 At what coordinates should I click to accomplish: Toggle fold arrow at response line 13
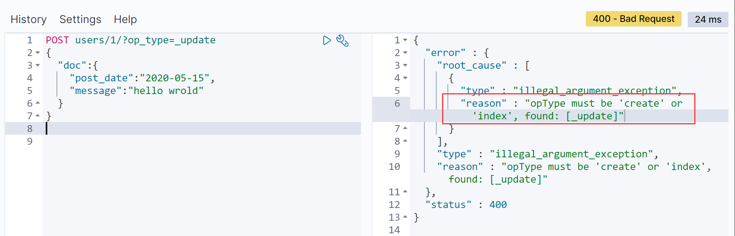405,217
